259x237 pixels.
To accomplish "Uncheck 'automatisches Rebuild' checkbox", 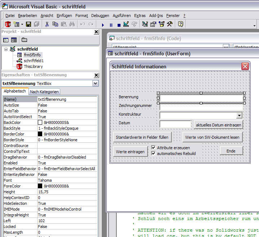I will point(154,153).
